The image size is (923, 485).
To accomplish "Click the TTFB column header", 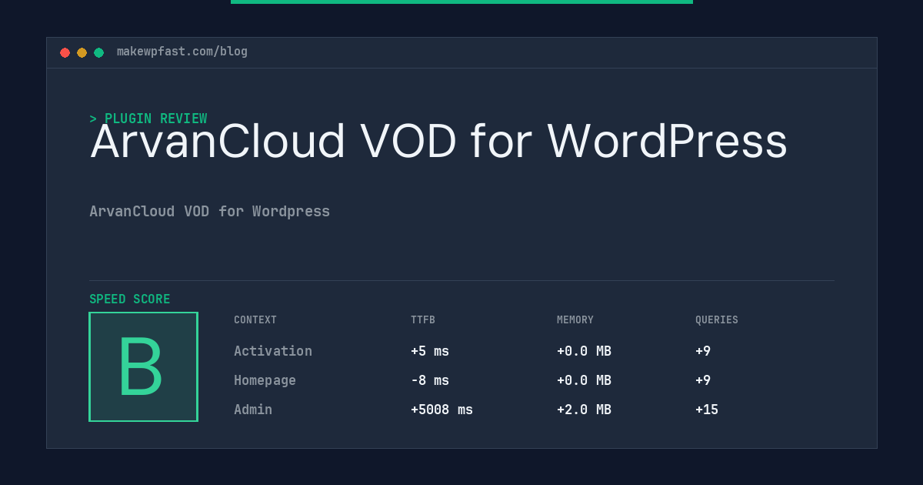I will point(423,320).
